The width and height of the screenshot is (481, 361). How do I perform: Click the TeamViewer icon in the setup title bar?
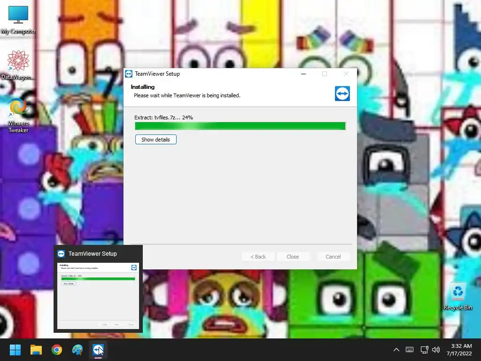(129, 74)
